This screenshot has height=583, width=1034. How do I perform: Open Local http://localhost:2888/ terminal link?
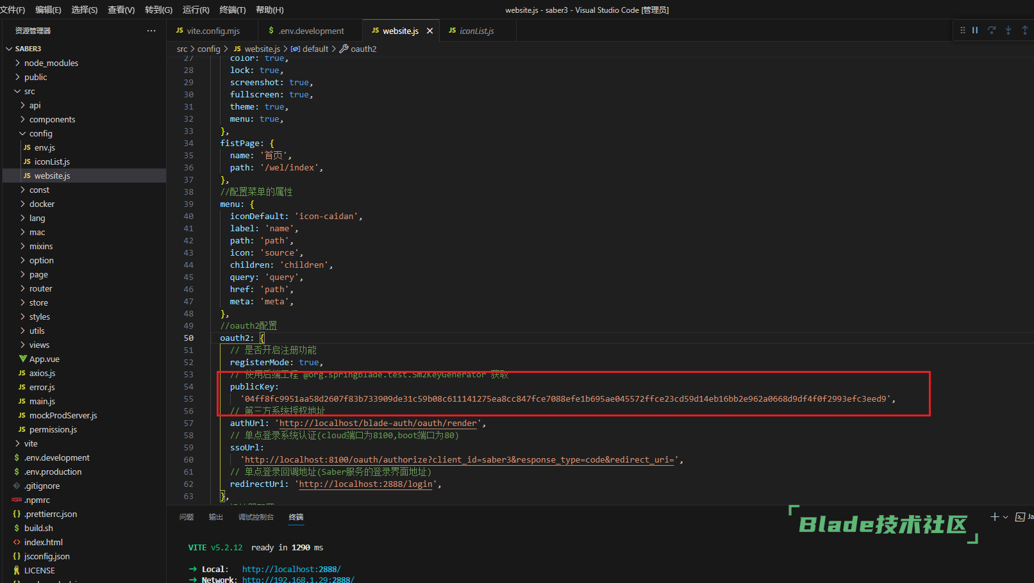point(292,569)
